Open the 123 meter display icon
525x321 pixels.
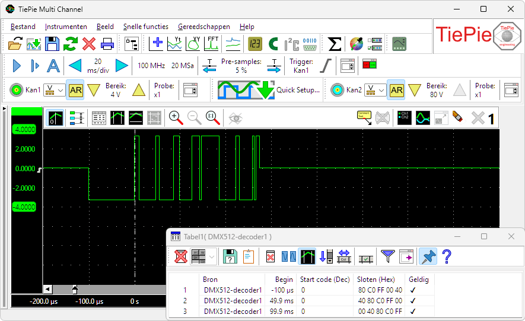255,44
